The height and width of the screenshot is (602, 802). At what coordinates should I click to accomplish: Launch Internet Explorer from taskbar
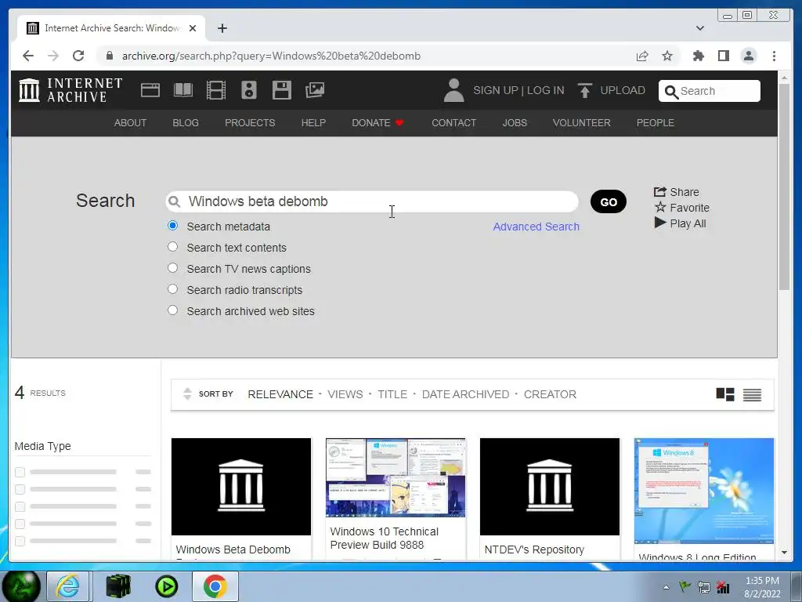tap(68, 586)
